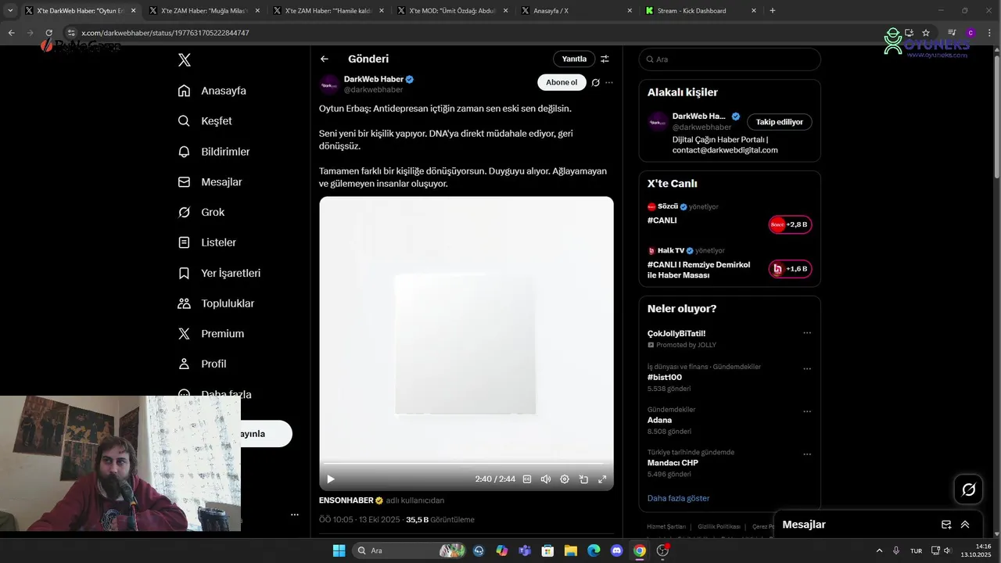Reload the page
Image resolution: width=1001 pixels, height=563 pixels.
pyautogui.click(x=48, y=33)
